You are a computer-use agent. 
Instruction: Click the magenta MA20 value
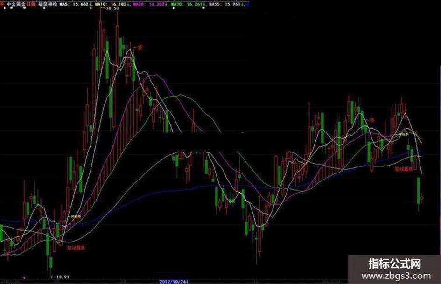149,4
